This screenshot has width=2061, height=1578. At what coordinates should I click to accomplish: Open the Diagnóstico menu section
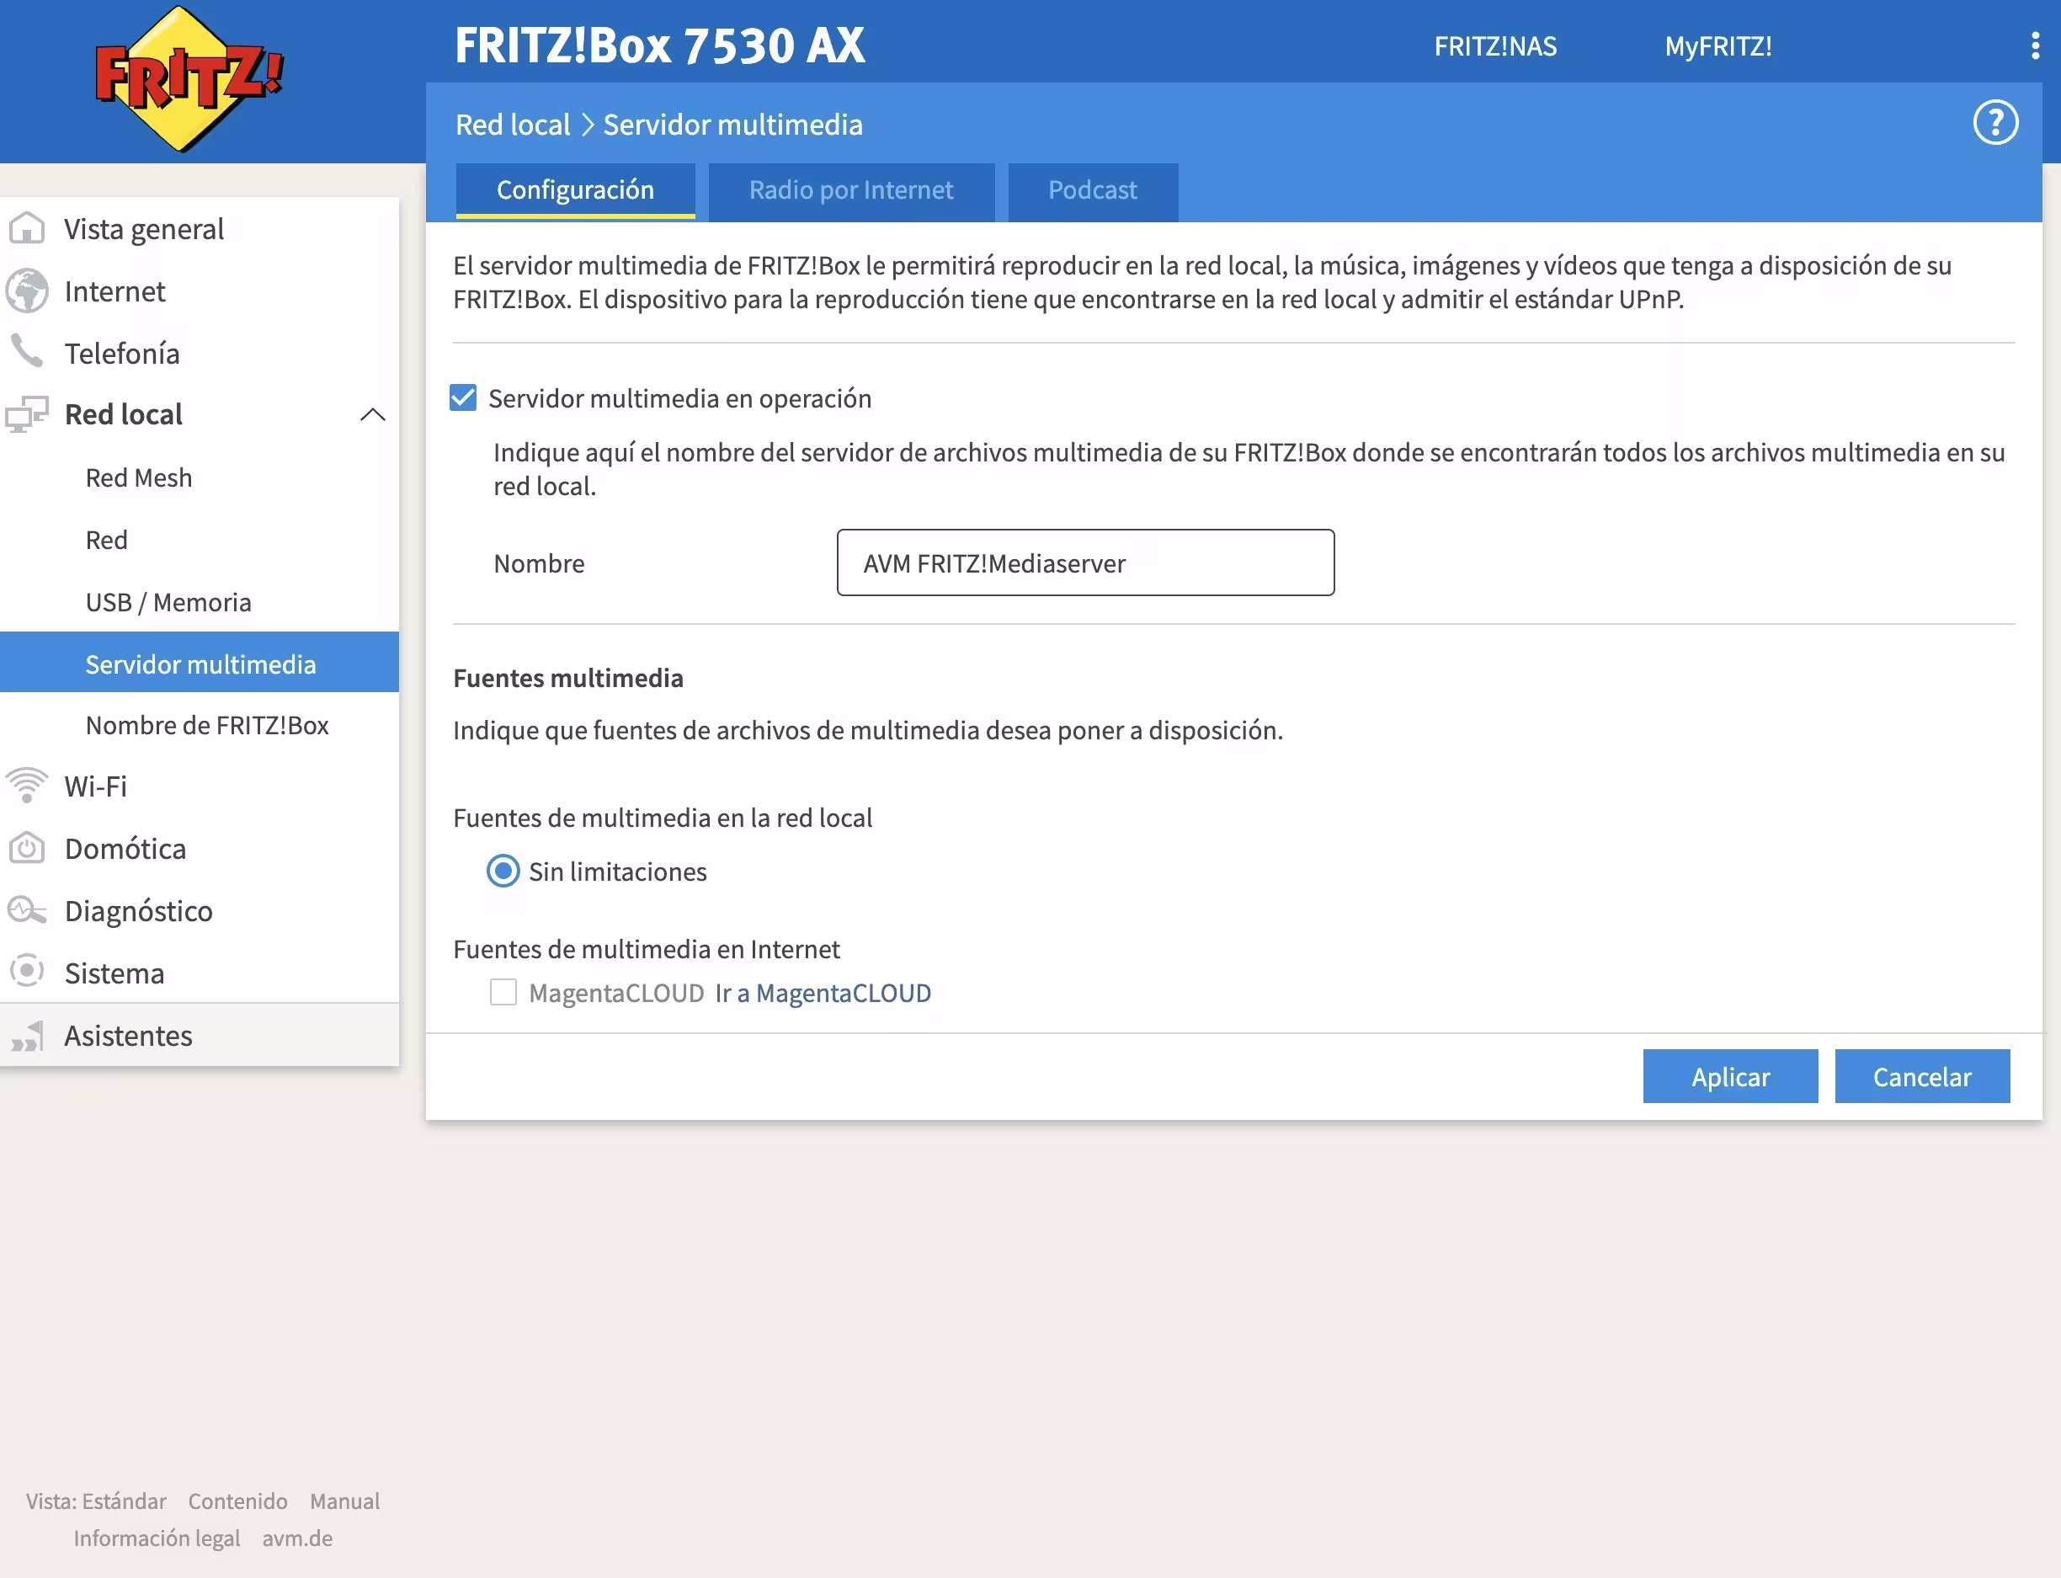coord(199,909)
